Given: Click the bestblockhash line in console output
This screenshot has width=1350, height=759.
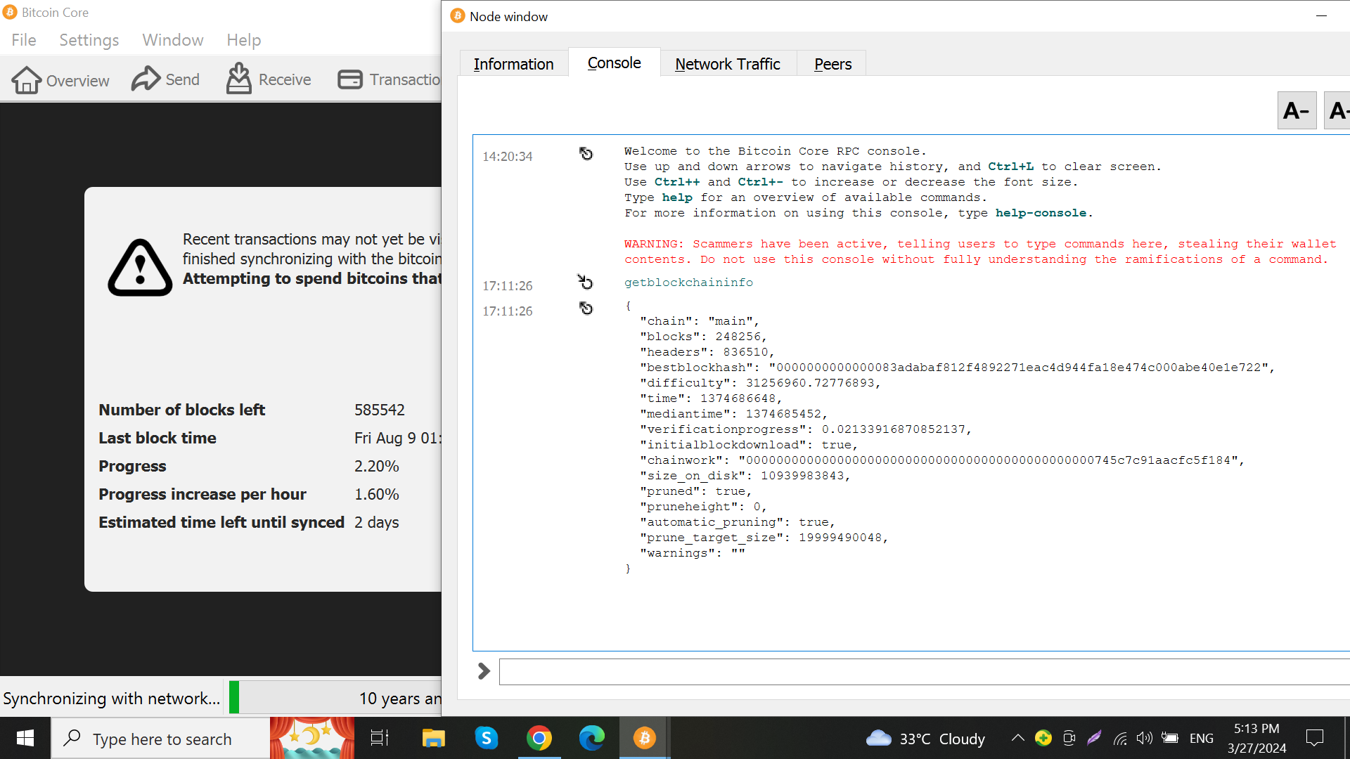Looking at the screenshot, I should point(957,368).
